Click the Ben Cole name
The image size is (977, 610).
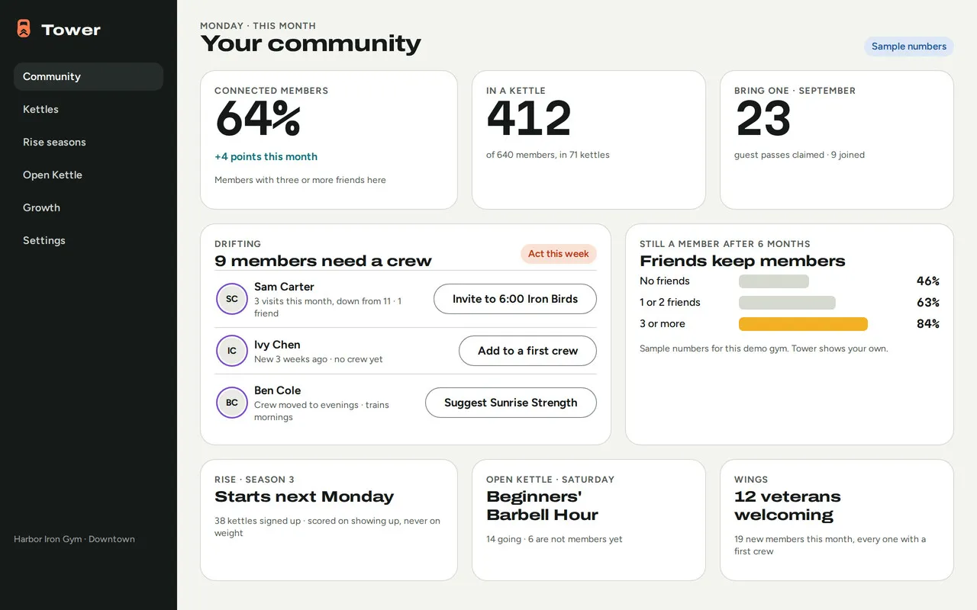[x=277, y=390]
